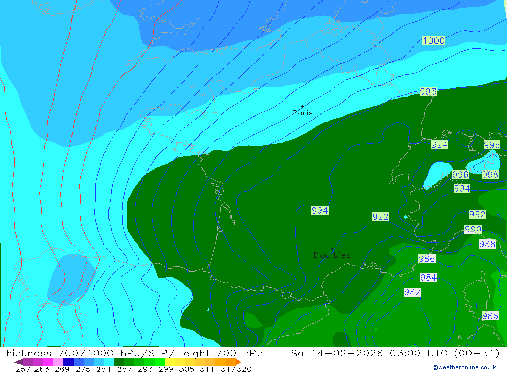Click the Dourbies location label

(332, 255)
